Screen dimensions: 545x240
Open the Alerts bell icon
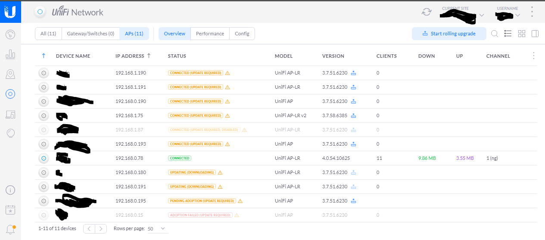tap(10, 229)
